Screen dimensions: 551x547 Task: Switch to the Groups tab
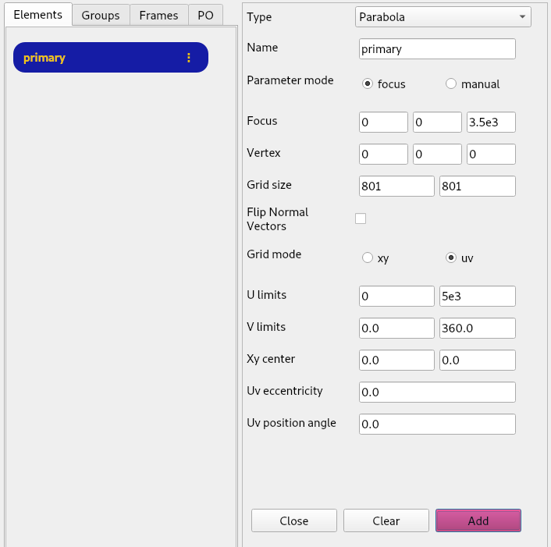point(101,15)
